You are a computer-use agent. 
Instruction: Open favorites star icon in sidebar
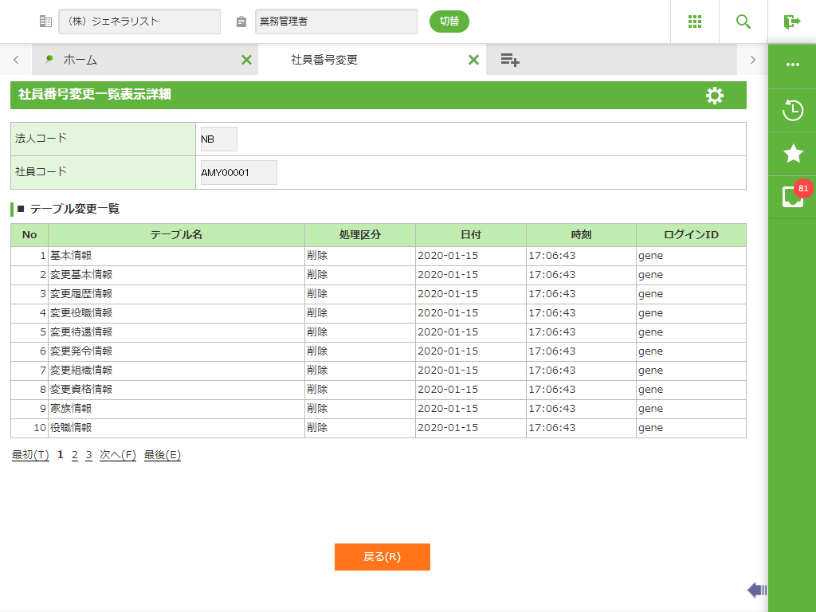point(792,154)
